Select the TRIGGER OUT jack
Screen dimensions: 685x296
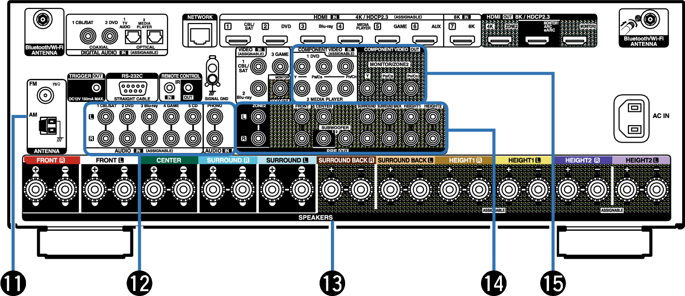[x=97, y=88]
